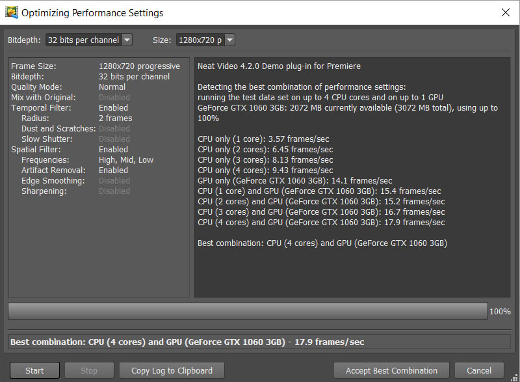Viewport: 520px width, 382px height.
Task: Accept Best Combination
Action: click(x=391, y=370)
